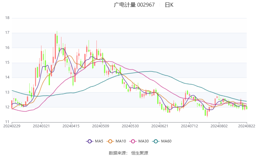Click the y-axis value 18
257x156 pixels.
7,18
